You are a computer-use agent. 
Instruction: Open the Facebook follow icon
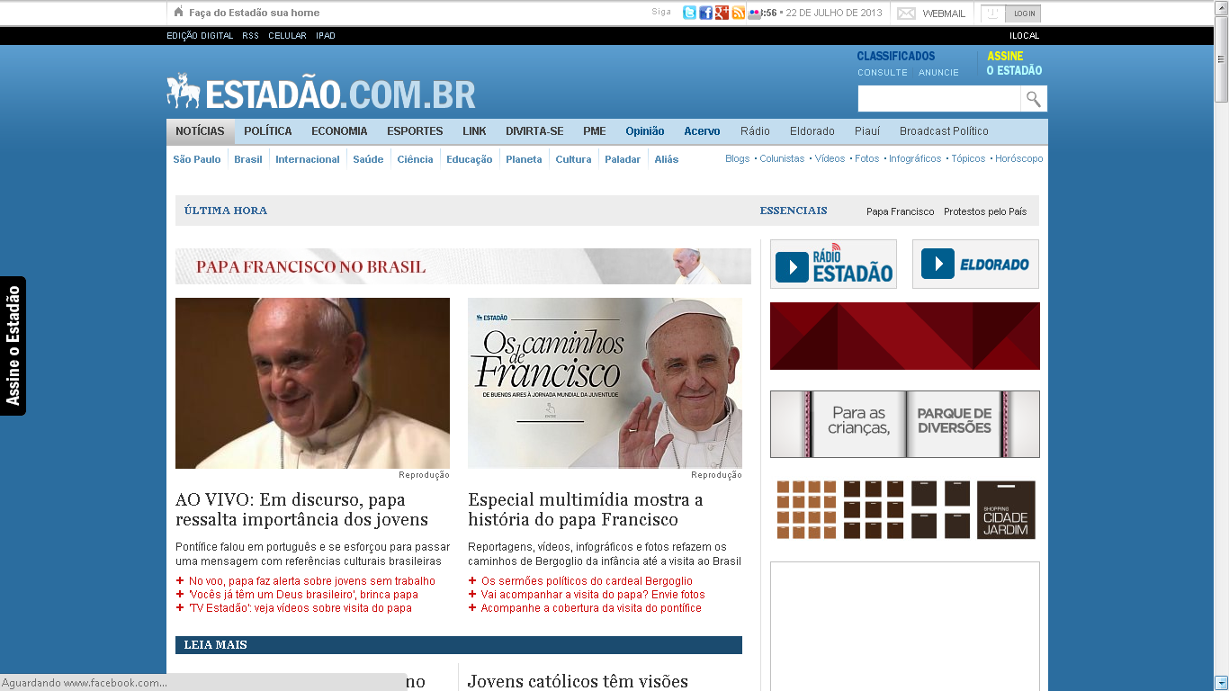[x=705, y=13]
